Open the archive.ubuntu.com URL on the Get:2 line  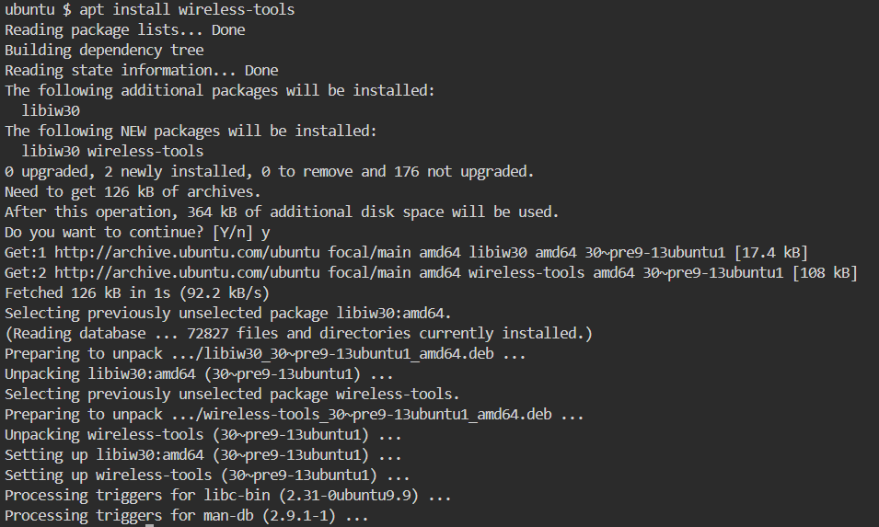(x=186, y=272)
